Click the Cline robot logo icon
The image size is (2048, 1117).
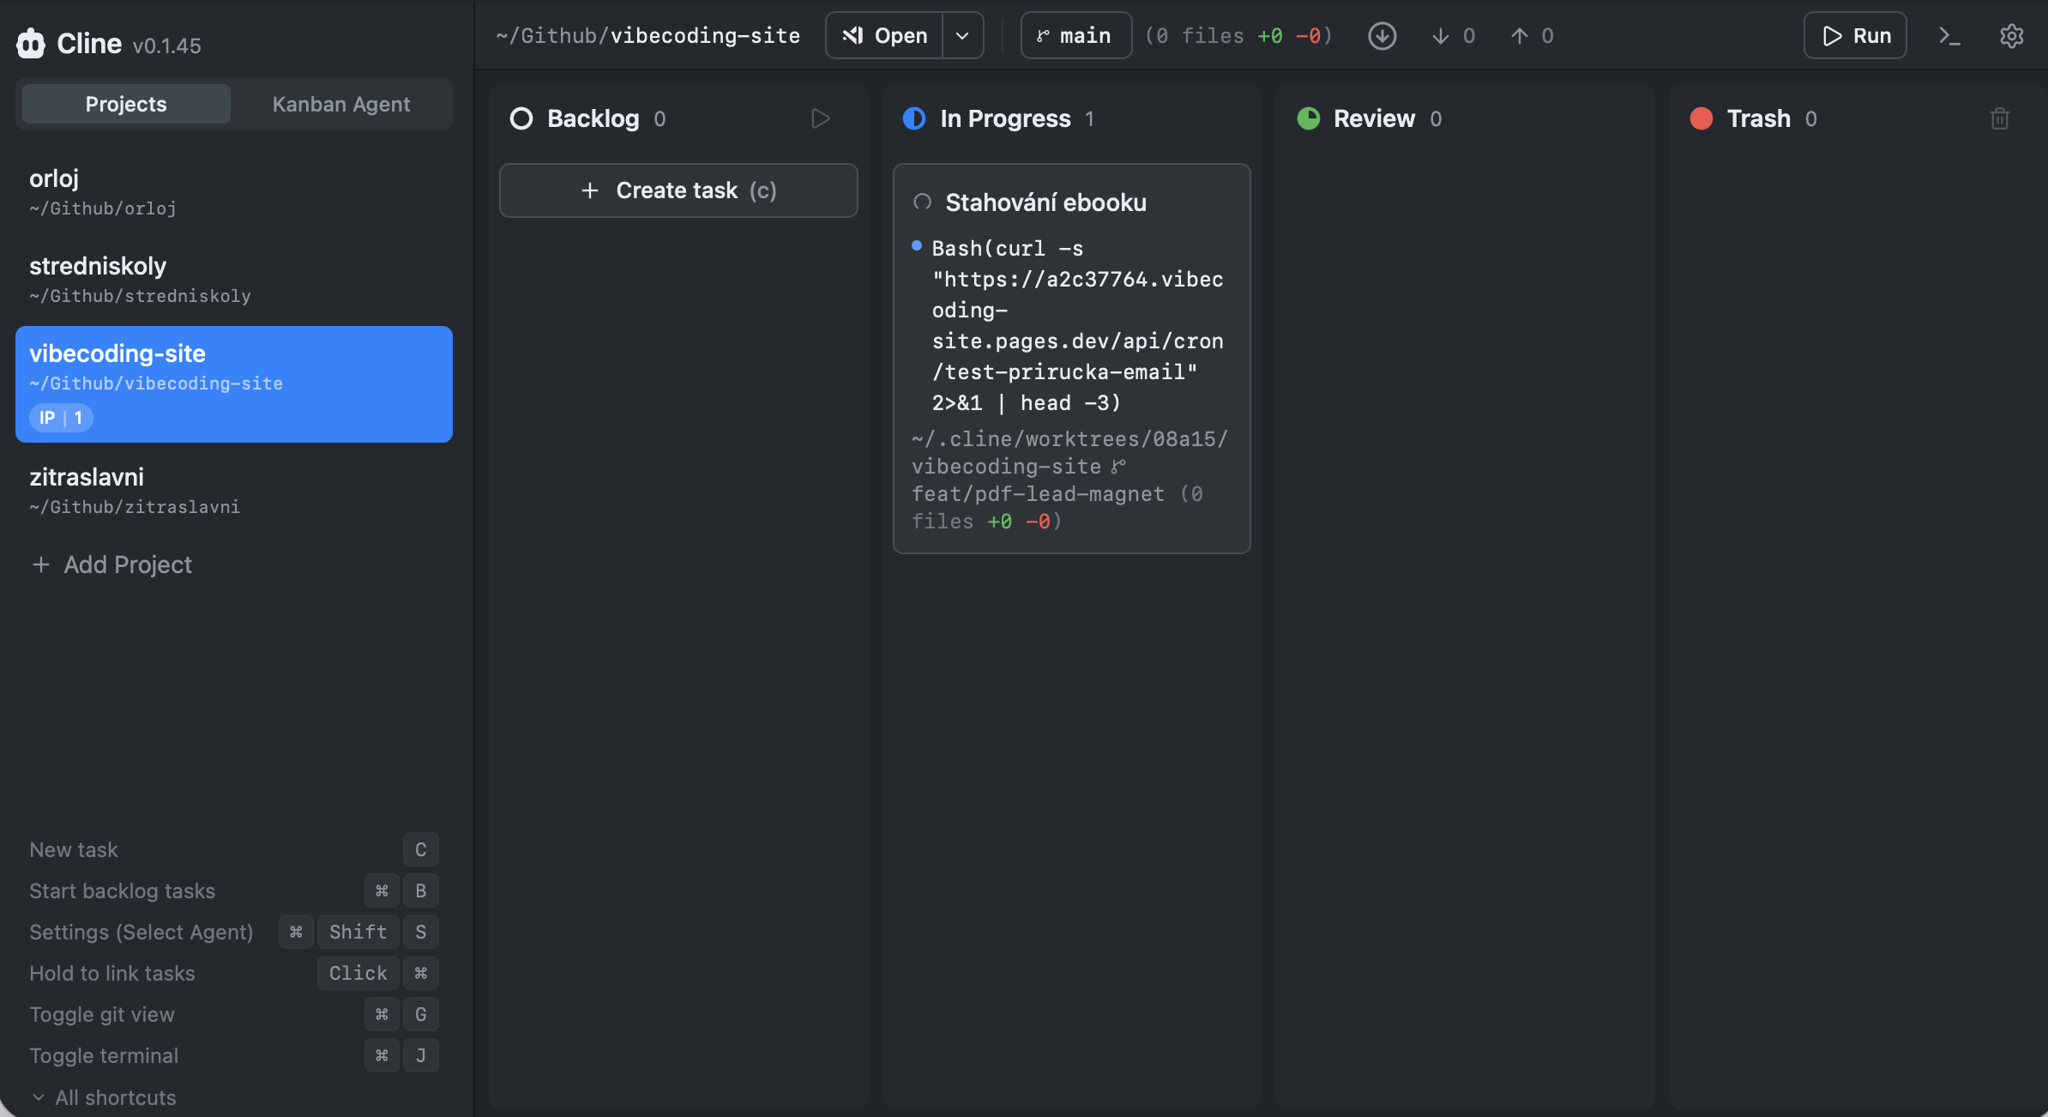(31, 43)
